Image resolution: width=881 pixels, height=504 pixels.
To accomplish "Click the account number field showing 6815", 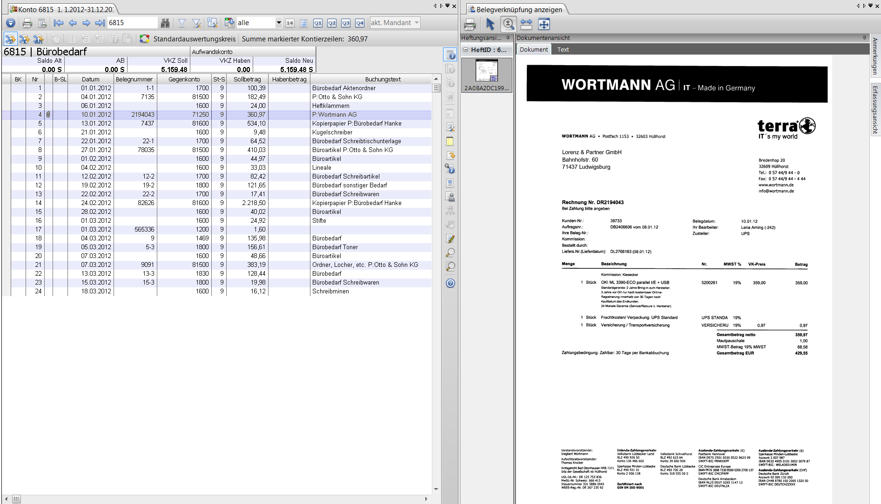I will 132,23.
